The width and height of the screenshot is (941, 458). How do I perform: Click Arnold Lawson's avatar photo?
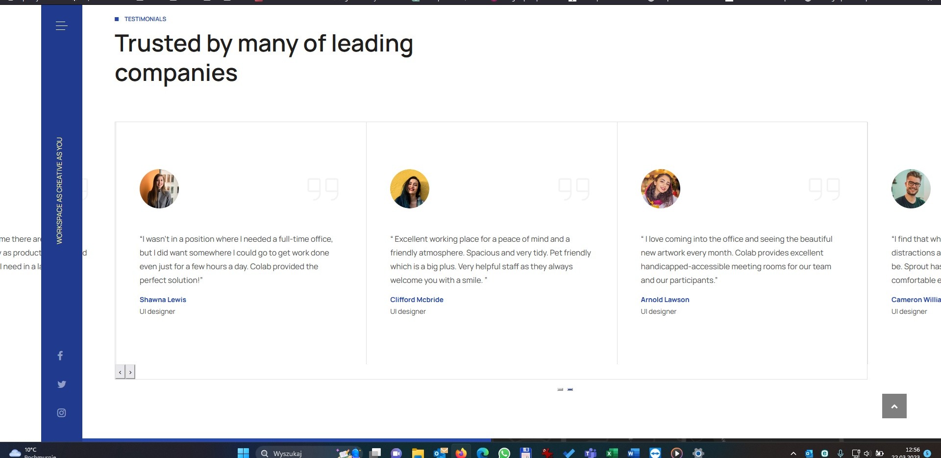click(x=661, y=189)
